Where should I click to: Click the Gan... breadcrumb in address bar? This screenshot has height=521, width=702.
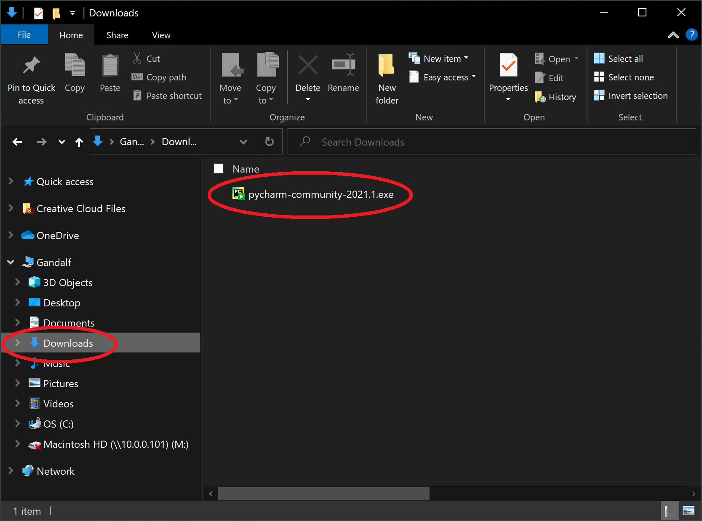132,142
